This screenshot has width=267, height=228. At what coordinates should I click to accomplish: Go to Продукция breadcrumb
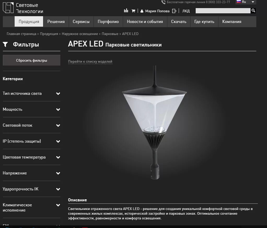pos(49,34)
